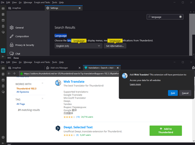Open Tasks space in bottom window sidebar
This screenshot has height=145, width=195.
coord(3,86)
